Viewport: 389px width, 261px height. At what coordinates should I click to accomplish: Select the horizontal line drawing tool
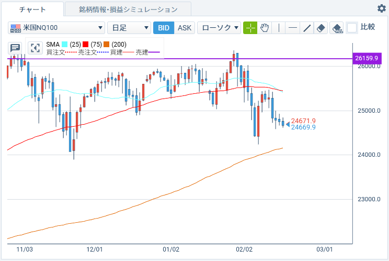pyautogui.click(x=293, y=28)
